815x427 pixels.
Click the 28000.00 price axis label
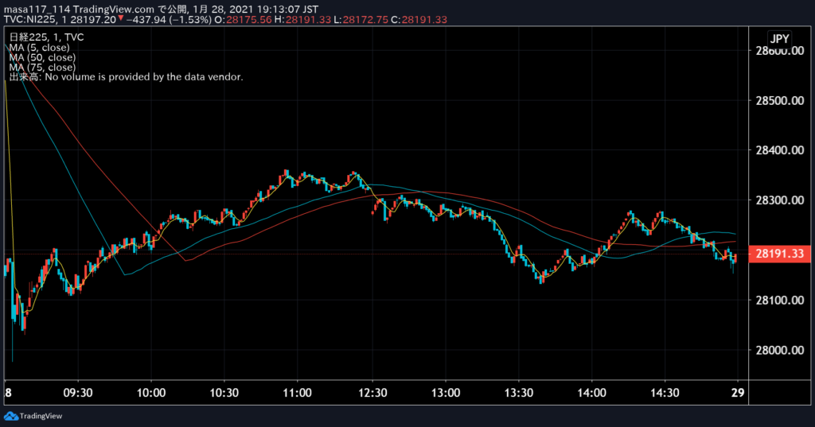pyautogui.click(x=780, y=350)
